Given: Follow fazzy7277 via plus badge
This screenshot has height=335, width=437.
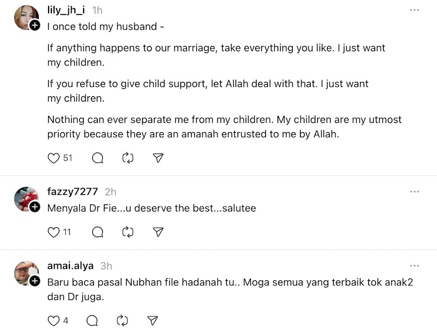Looking at the screenshot, I should point(34,207).
